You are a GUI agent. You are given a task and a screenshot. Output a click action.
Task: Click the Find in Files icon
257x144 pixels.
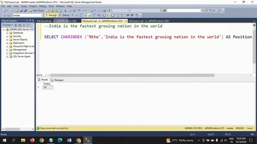pyautogui.click(x=164, y=11)
